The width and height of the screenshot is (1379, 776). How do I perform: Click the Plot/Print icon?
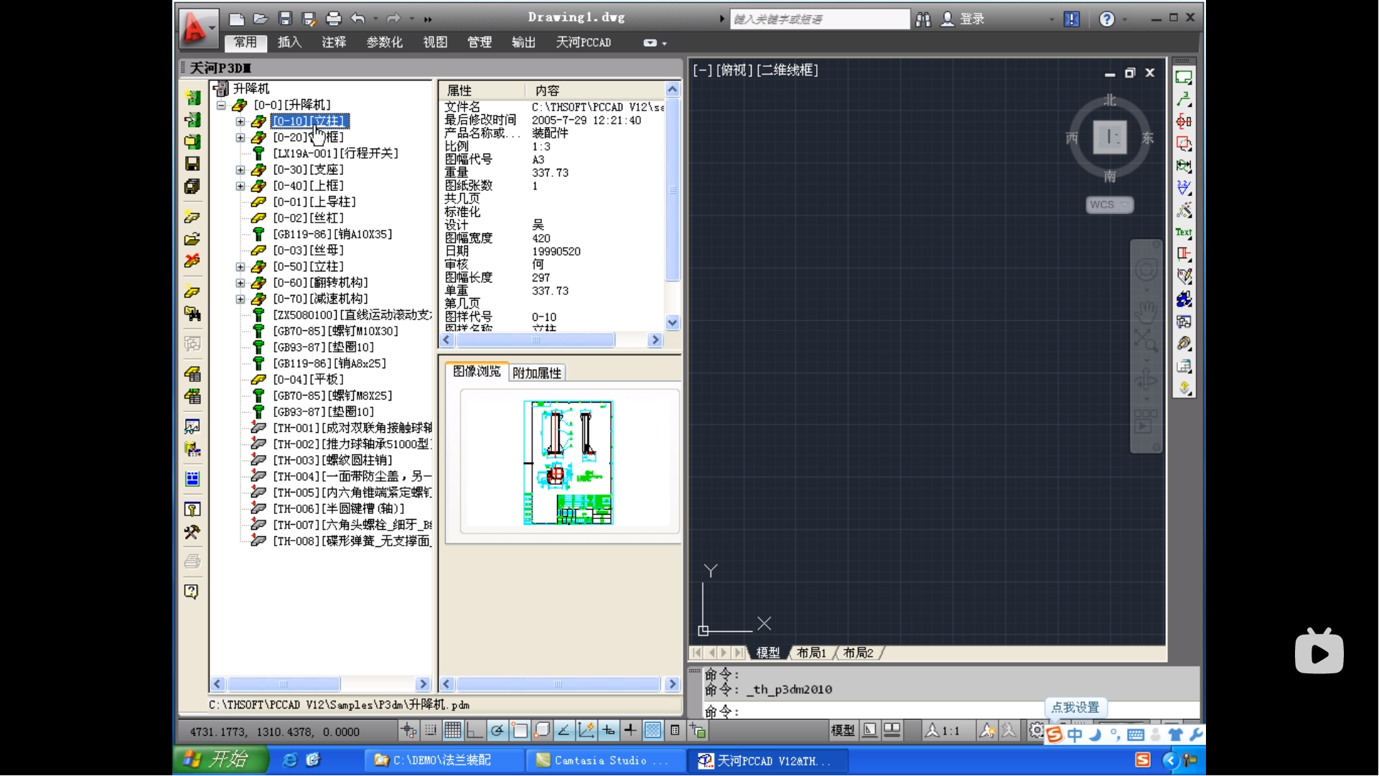[334, 19]
